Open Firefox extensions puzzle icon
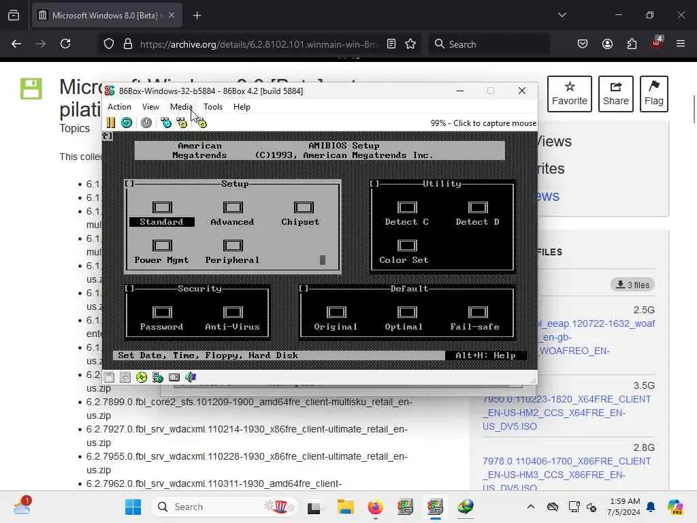Image resolution: width=697 pixels, height=523 pixels. point(632,44)
